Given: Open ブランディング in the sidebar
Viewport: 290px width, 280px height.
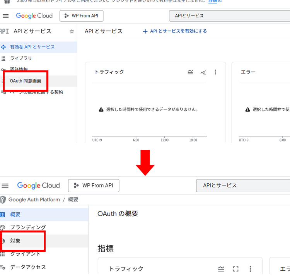Looking at the screenshot, I should point(28,227).
